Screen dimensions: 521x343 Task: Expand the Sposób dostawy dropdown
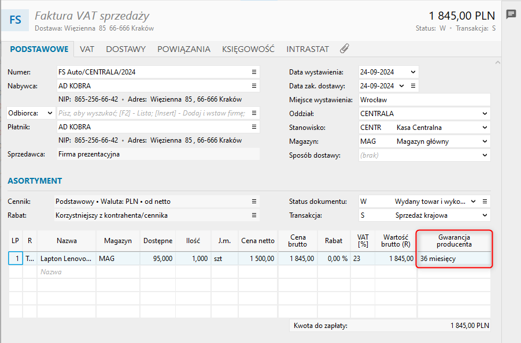pyautogui.click(x=485, y=155)
